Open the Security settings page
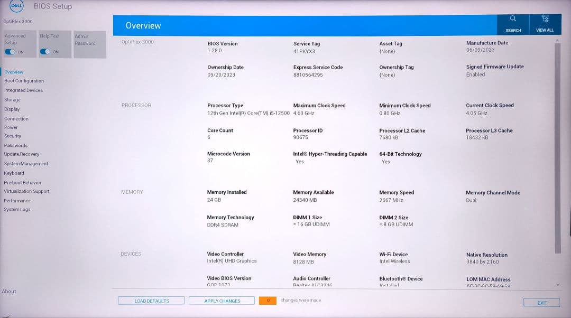The width and height of the screenshot is (571, 318). coord(13,136)
